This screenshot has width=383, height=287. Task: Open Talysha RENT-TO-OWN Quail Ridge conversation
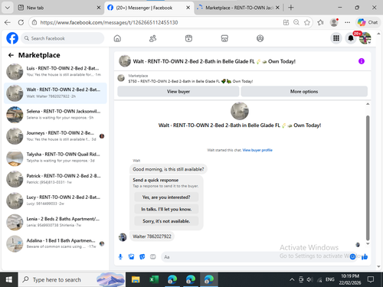click(55, 158)
